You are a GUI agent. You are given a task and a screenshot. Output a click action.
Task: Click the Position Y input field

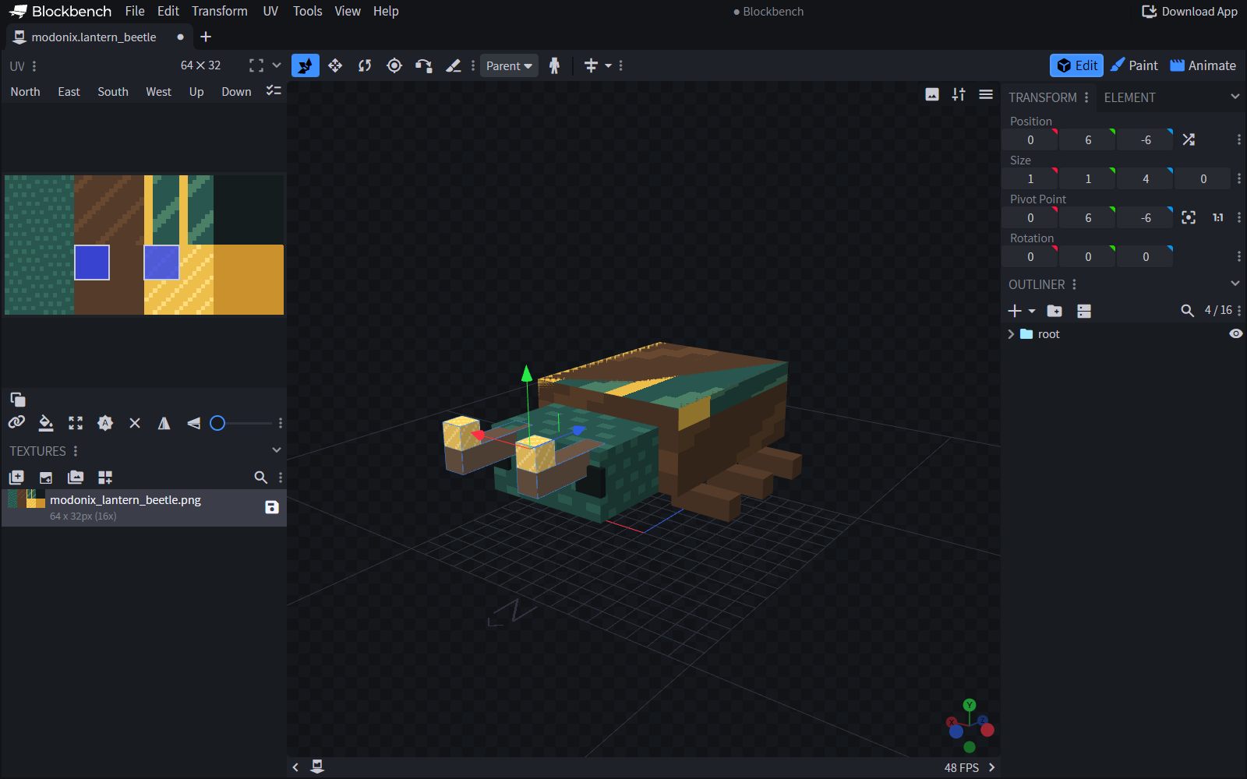pyautogui.click(x=1088, y=139)
